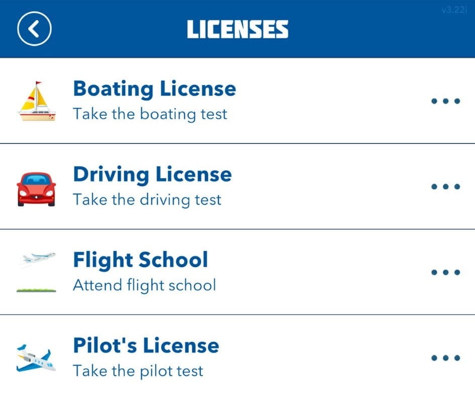Tap the private jet icon
The image size is (475, 394).
click(x=36, y=358)
